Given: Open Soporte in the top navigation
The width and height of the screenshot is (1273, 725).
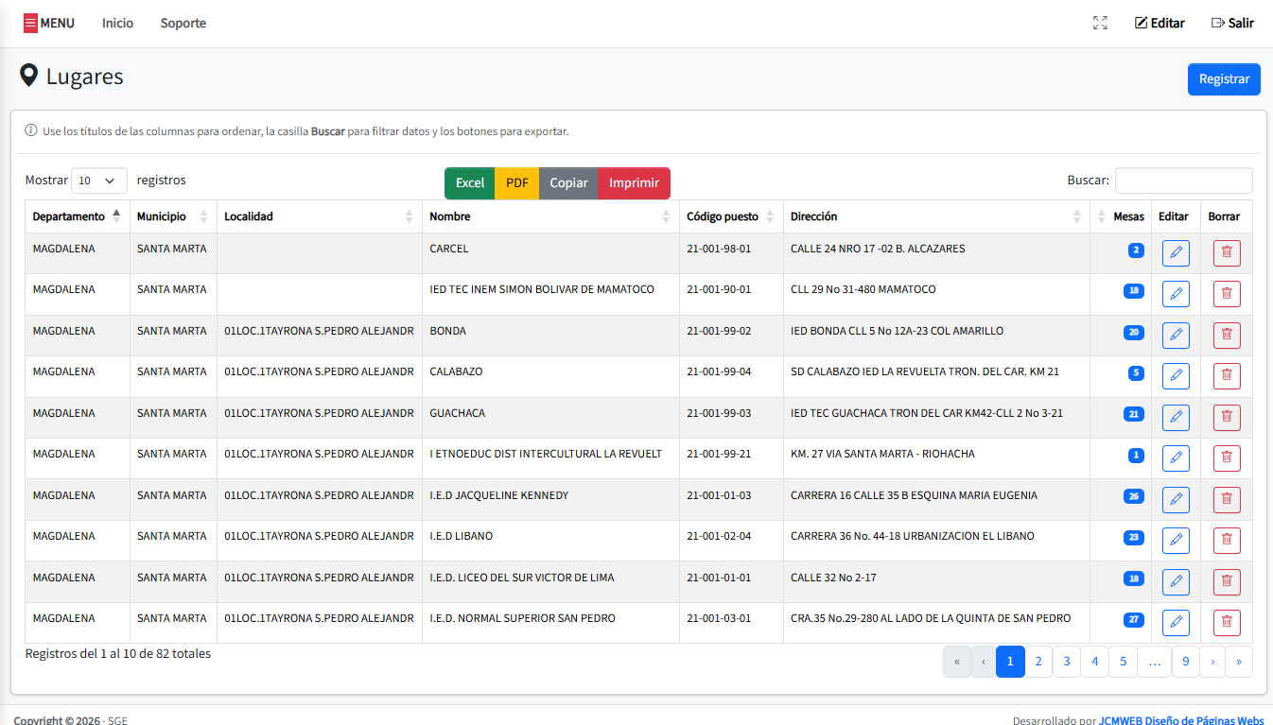Looking at the screenshot, I should point(183,23).
